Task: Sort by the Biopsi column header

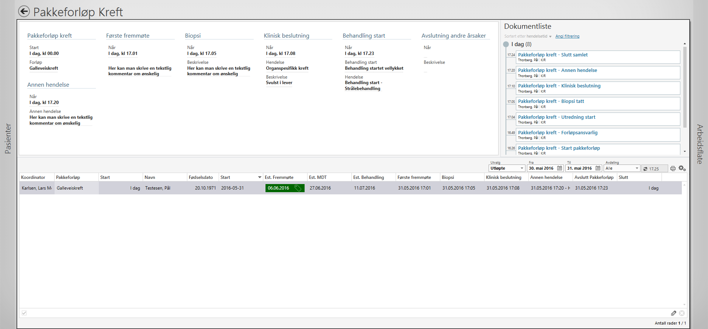Action: click(462, 177)
